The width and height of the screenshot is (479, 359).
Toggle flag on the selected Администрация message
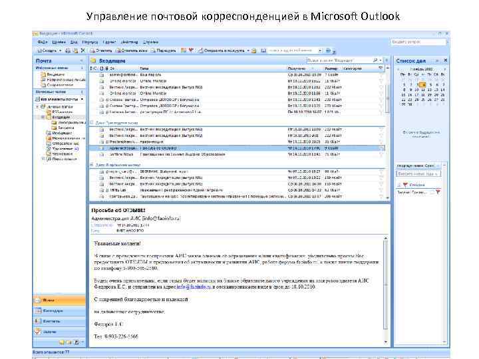(381, 148)
